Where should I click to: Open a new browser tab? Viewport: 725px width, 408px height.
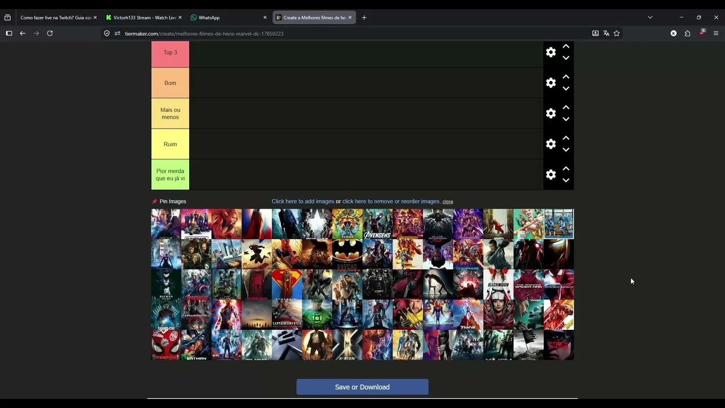pos(364,18)
